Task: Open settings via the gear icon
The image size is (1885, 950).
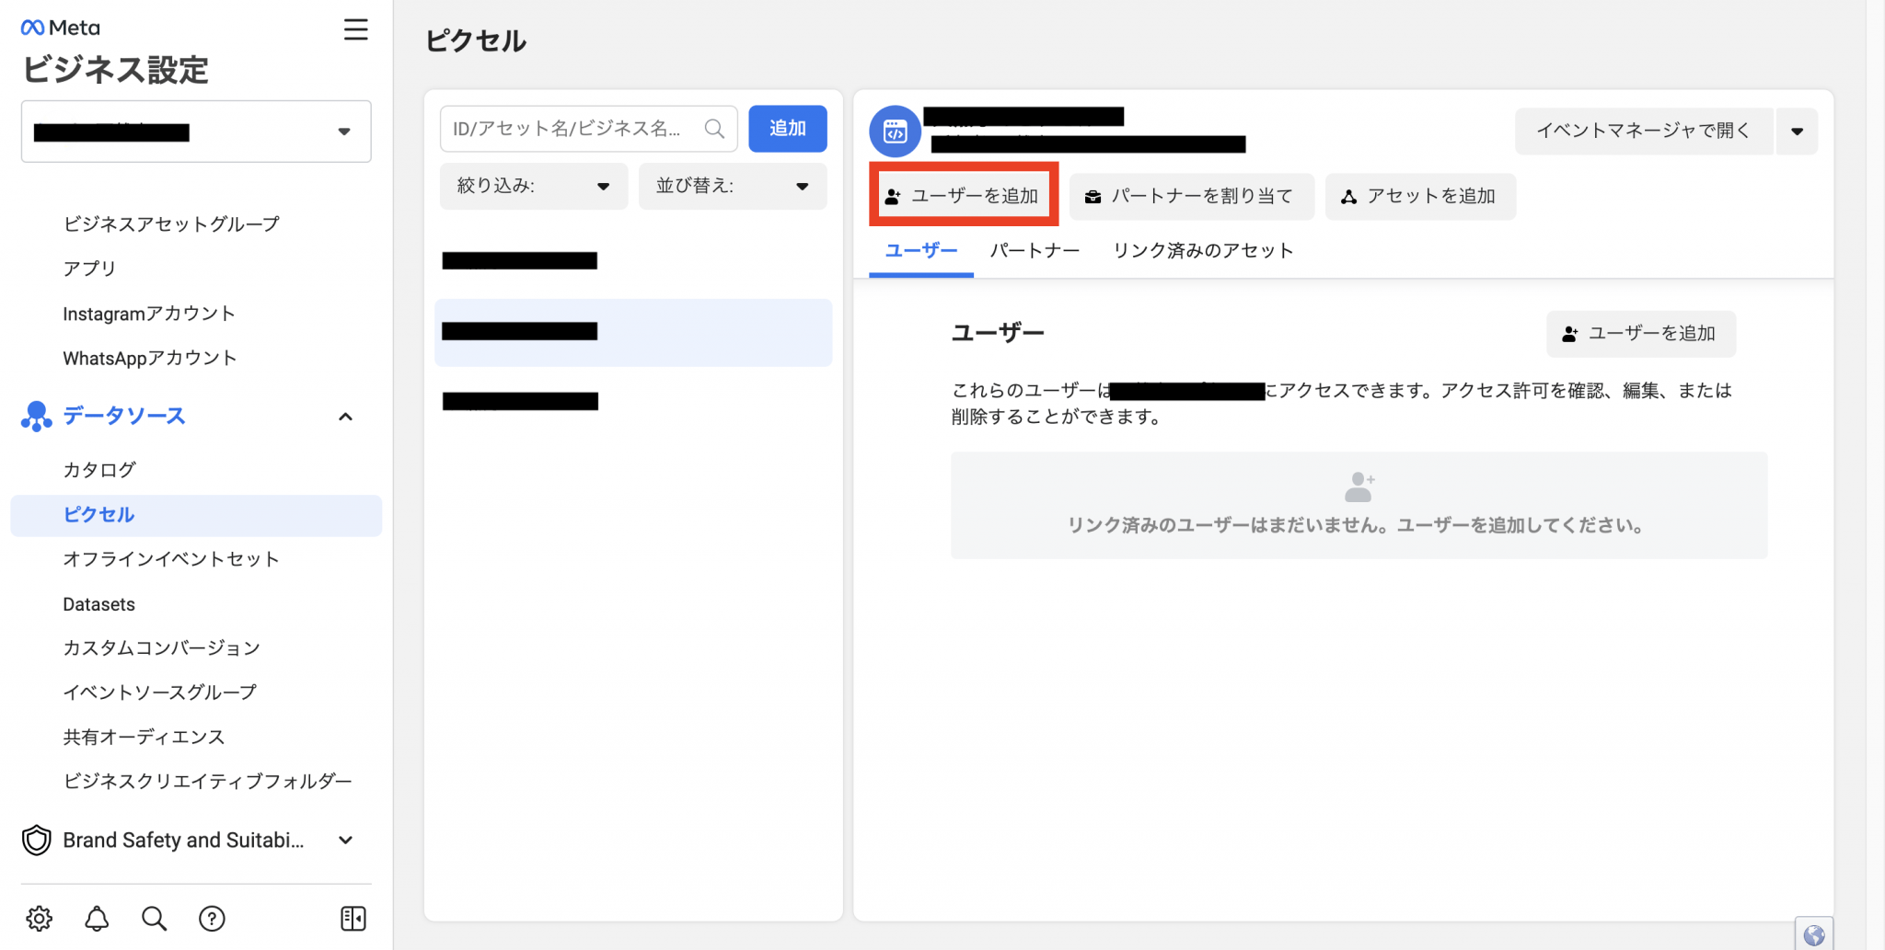Action: pos(39,918)
